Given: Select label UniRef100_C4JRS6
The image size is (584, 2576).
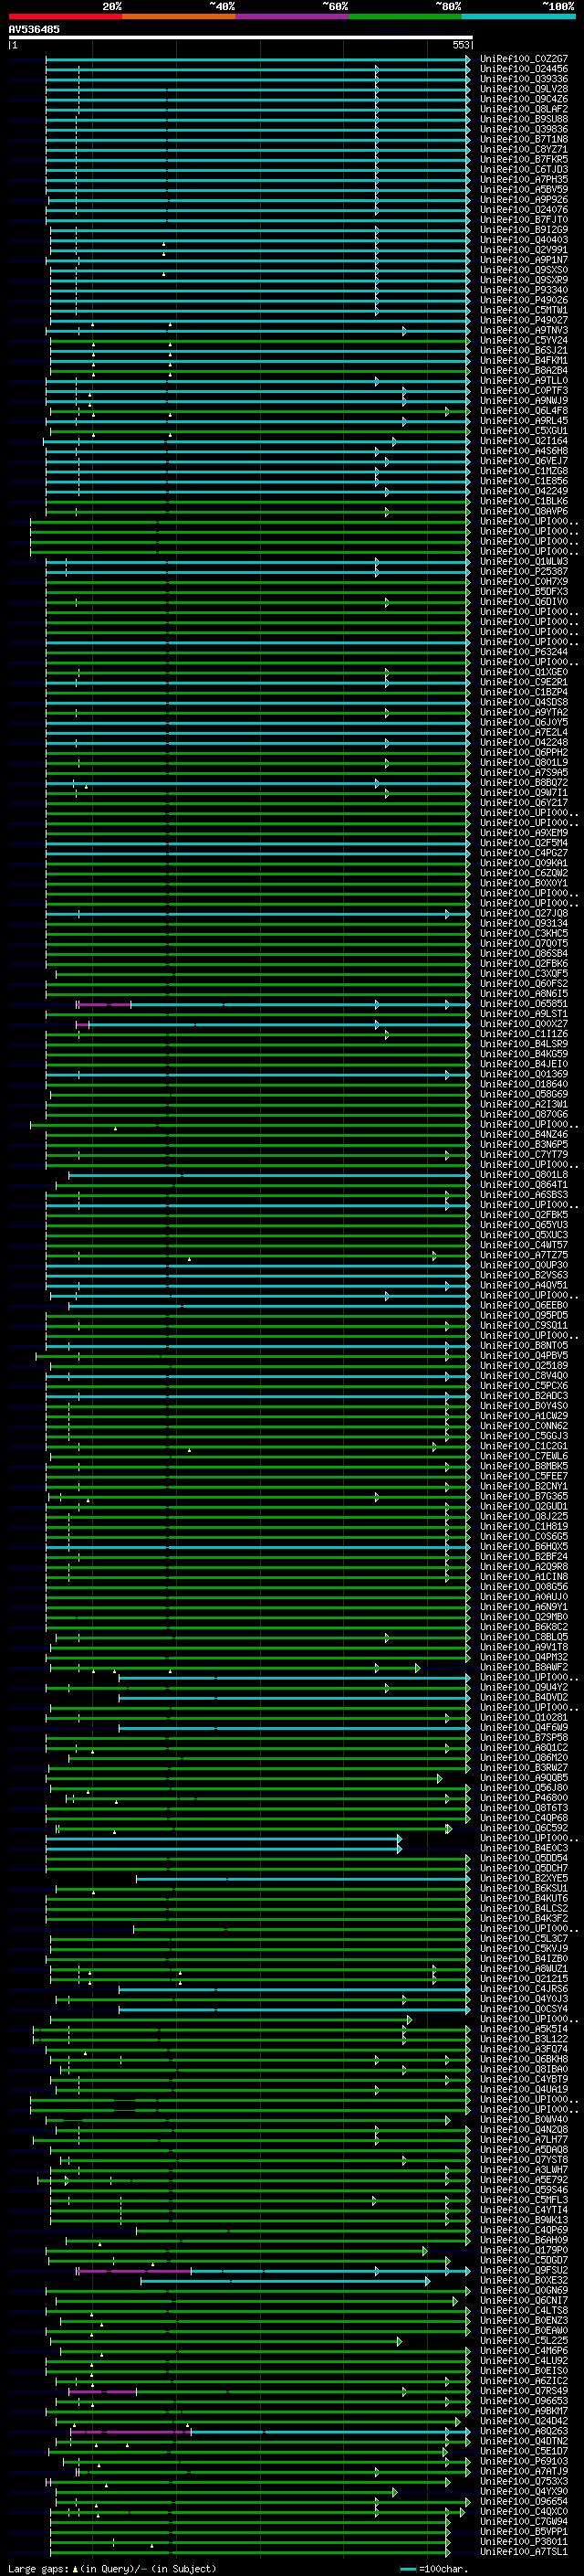Looking at the screenshot, I should (524, 1989).
